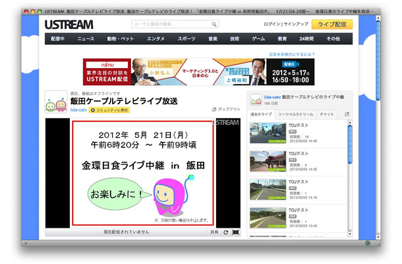Click the yellow minimize window button
402x264 pixels.
[x=33, y=11]
